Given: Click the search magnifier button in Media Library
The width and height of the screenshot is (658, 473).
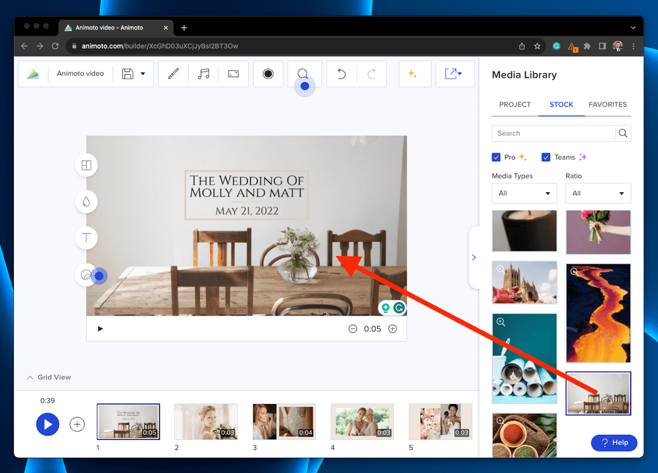Looking at the screenshot, I should tap(623, 134).
